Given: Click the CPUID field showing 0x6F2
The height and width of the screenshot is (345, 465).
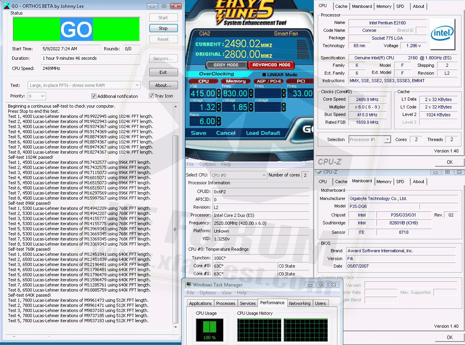Looking at the screenshot, I should 261,192.
